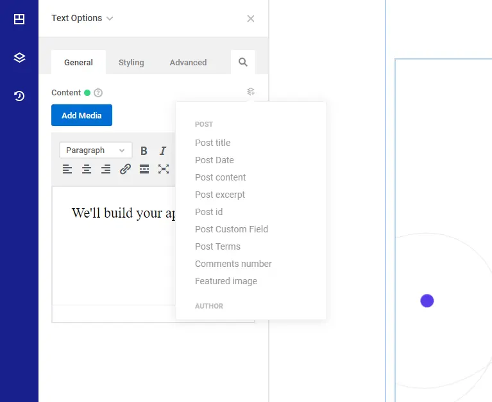Screen dimensions: 492x402
Task: Center align the text
Action: click(x=87, y=169)
